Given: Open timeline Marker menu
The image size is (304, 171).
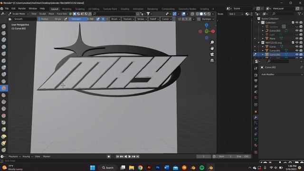Looking at the screenshot, I should pos(47,156).
